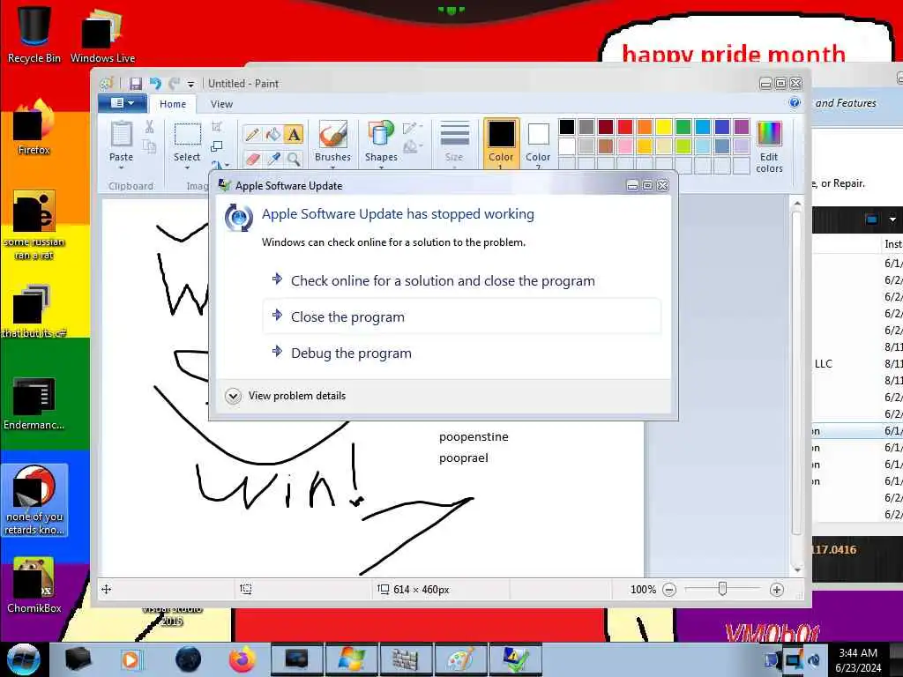Click the Undo arrow in quick access toolbar
903x677 pixels.
155,84
